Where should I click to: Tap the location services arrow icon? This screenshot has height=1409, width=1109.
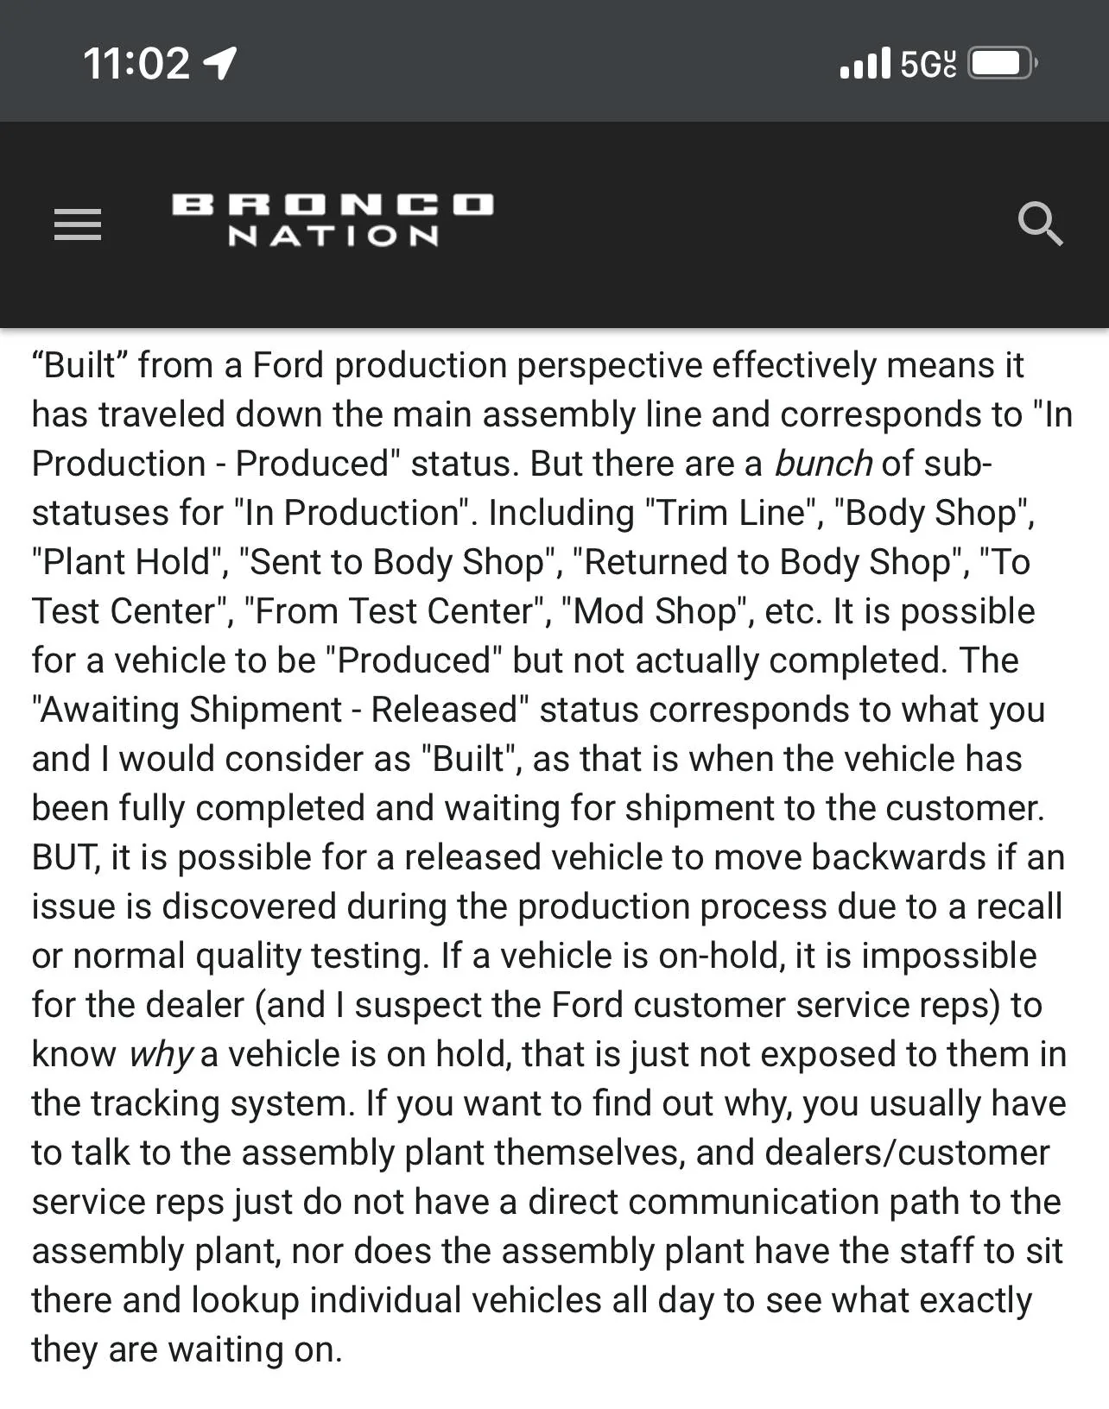[x=220, y=63]
